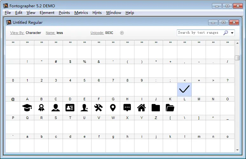The height and width of the screenshot is (159, 246).
Task: Select the award ribbon glyph under B
Action: (x=41, y=108)
